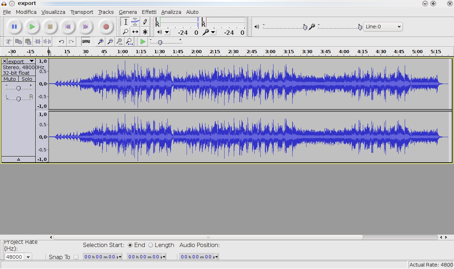454x269 pixels.
Task: Select the Draw pencil tool
Action: tap(145, 22)
